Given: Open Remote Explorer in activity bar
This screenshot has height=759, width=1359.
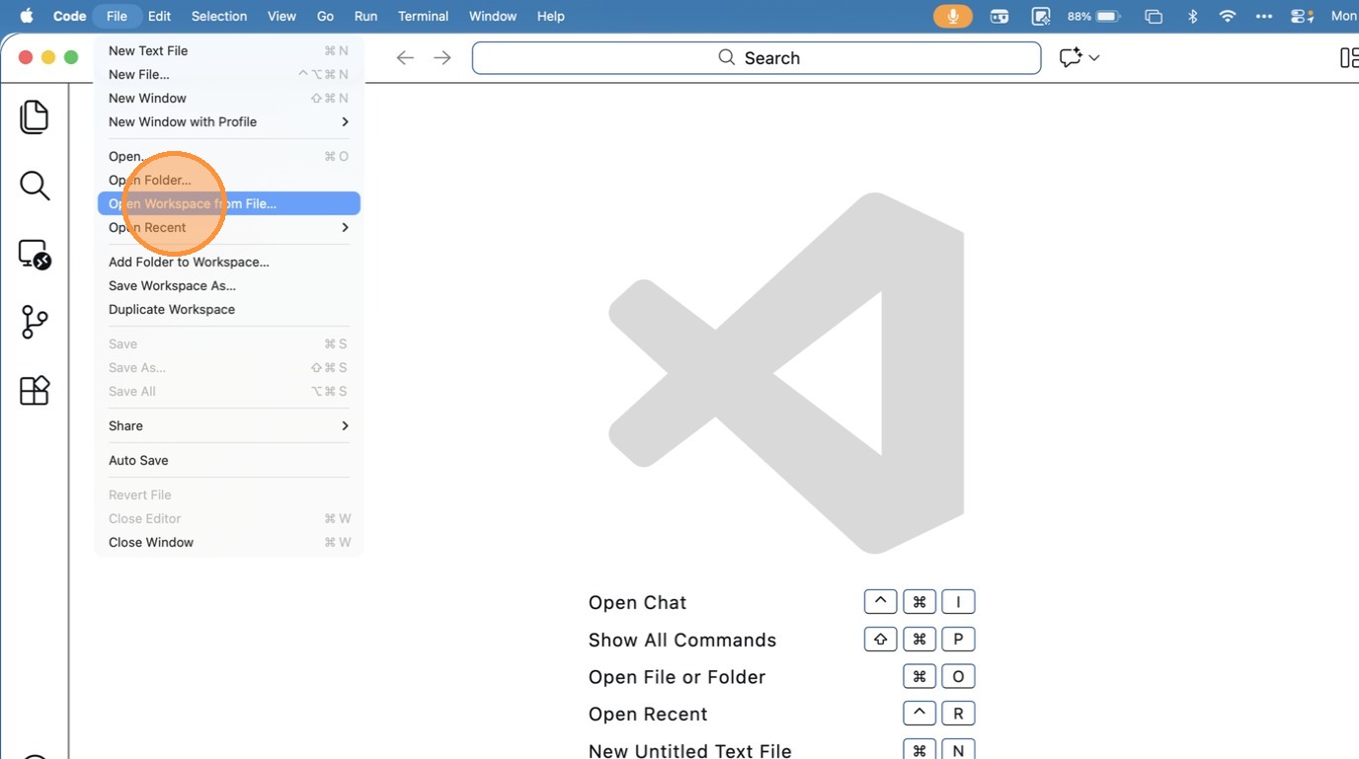Looking at the screenshot, I should pos(35,255).
